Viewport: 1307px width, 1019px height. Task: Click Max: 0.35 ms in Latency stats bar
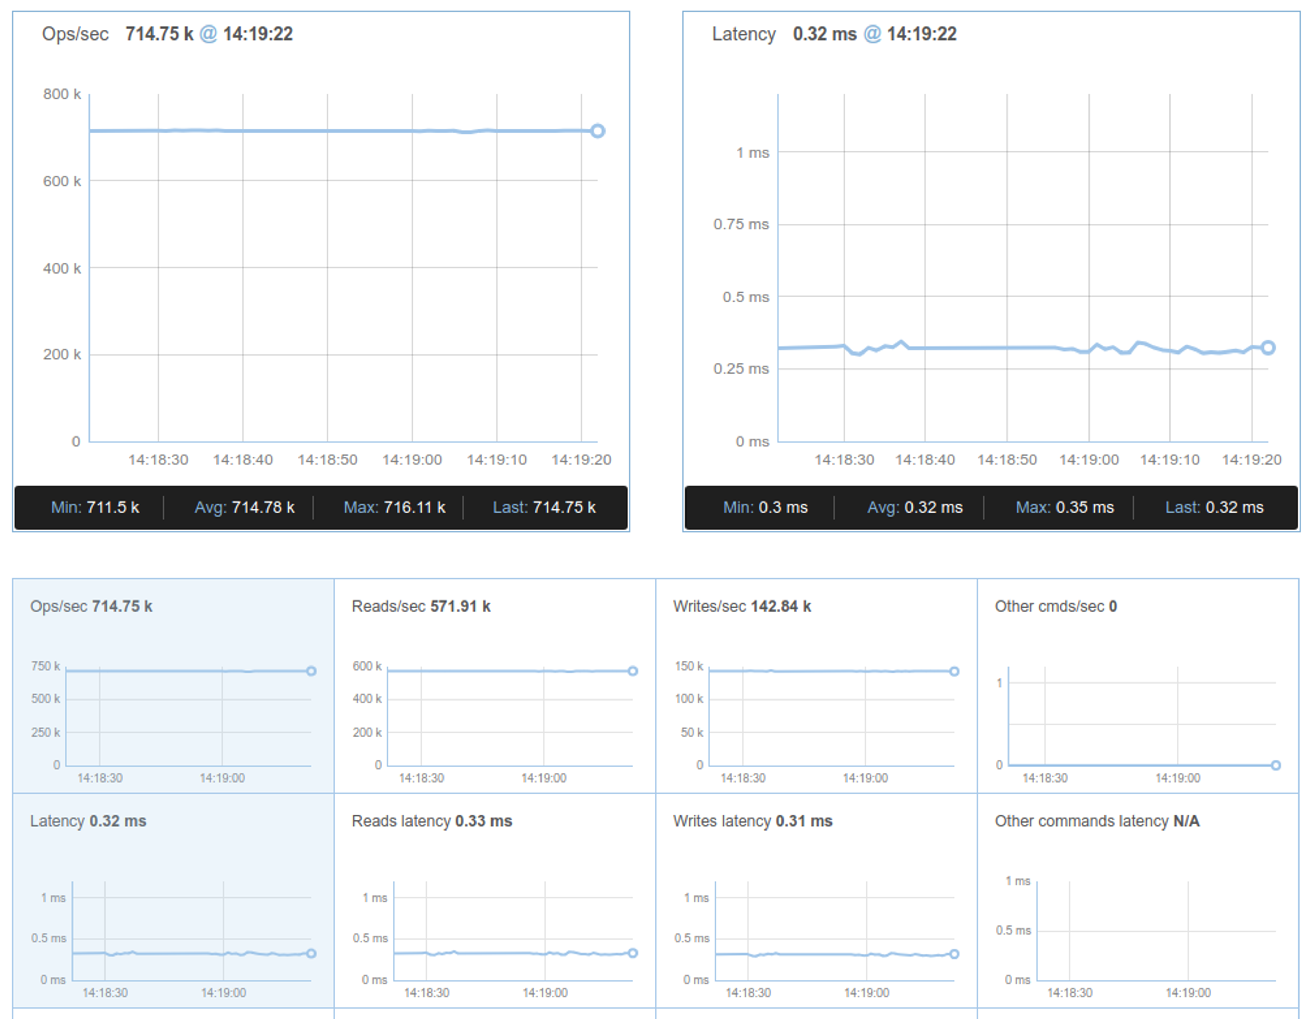[1064, 507]
